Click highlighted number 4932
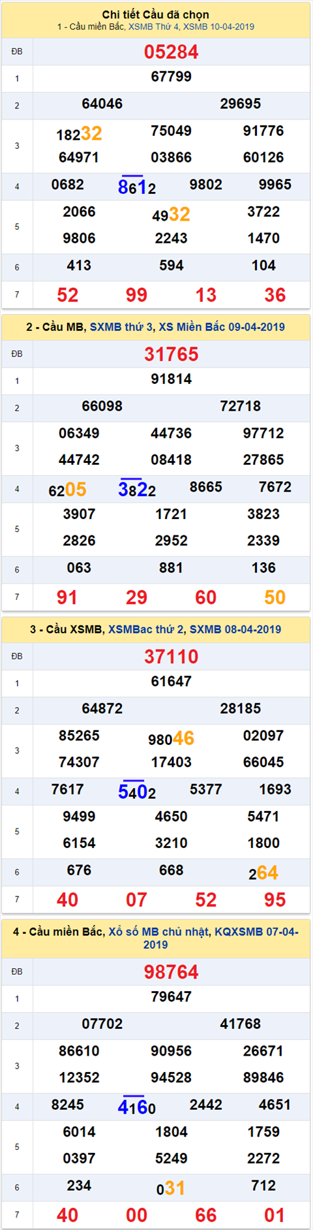Viewport: 313px width, 1230px height. click(171, 215)
